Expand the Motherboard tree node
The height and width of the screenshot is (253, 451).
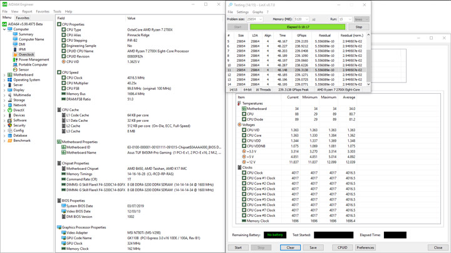(x=4, y=75)
